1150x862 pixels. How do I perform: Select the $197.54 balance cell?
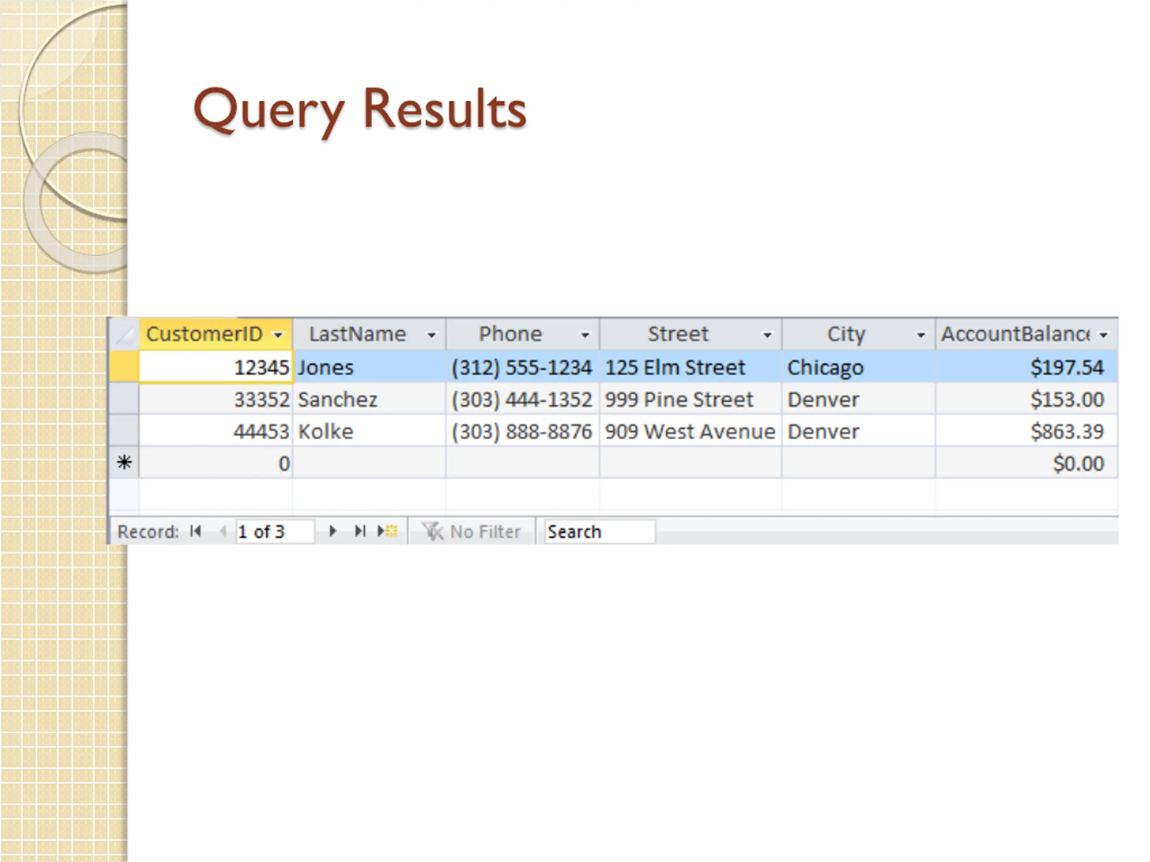pos(1027,367)
